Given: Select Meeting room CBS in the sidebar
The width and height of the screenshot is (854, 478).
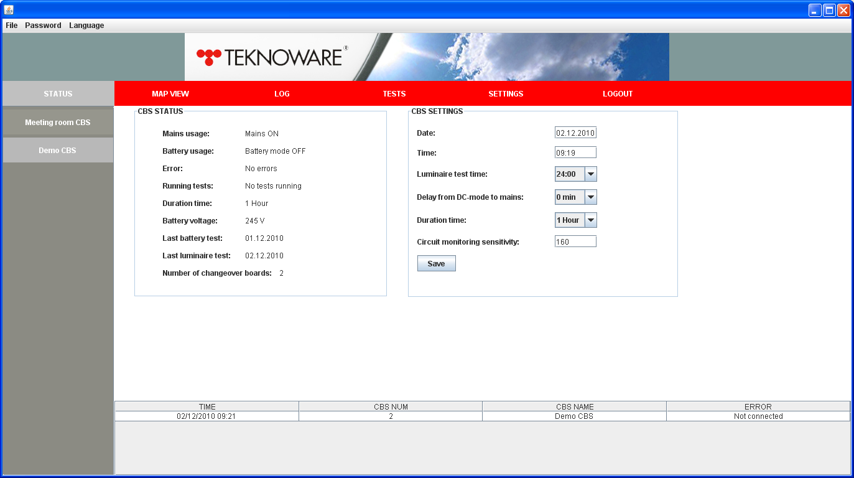Looking at the screenshot, I should [58, 123].
